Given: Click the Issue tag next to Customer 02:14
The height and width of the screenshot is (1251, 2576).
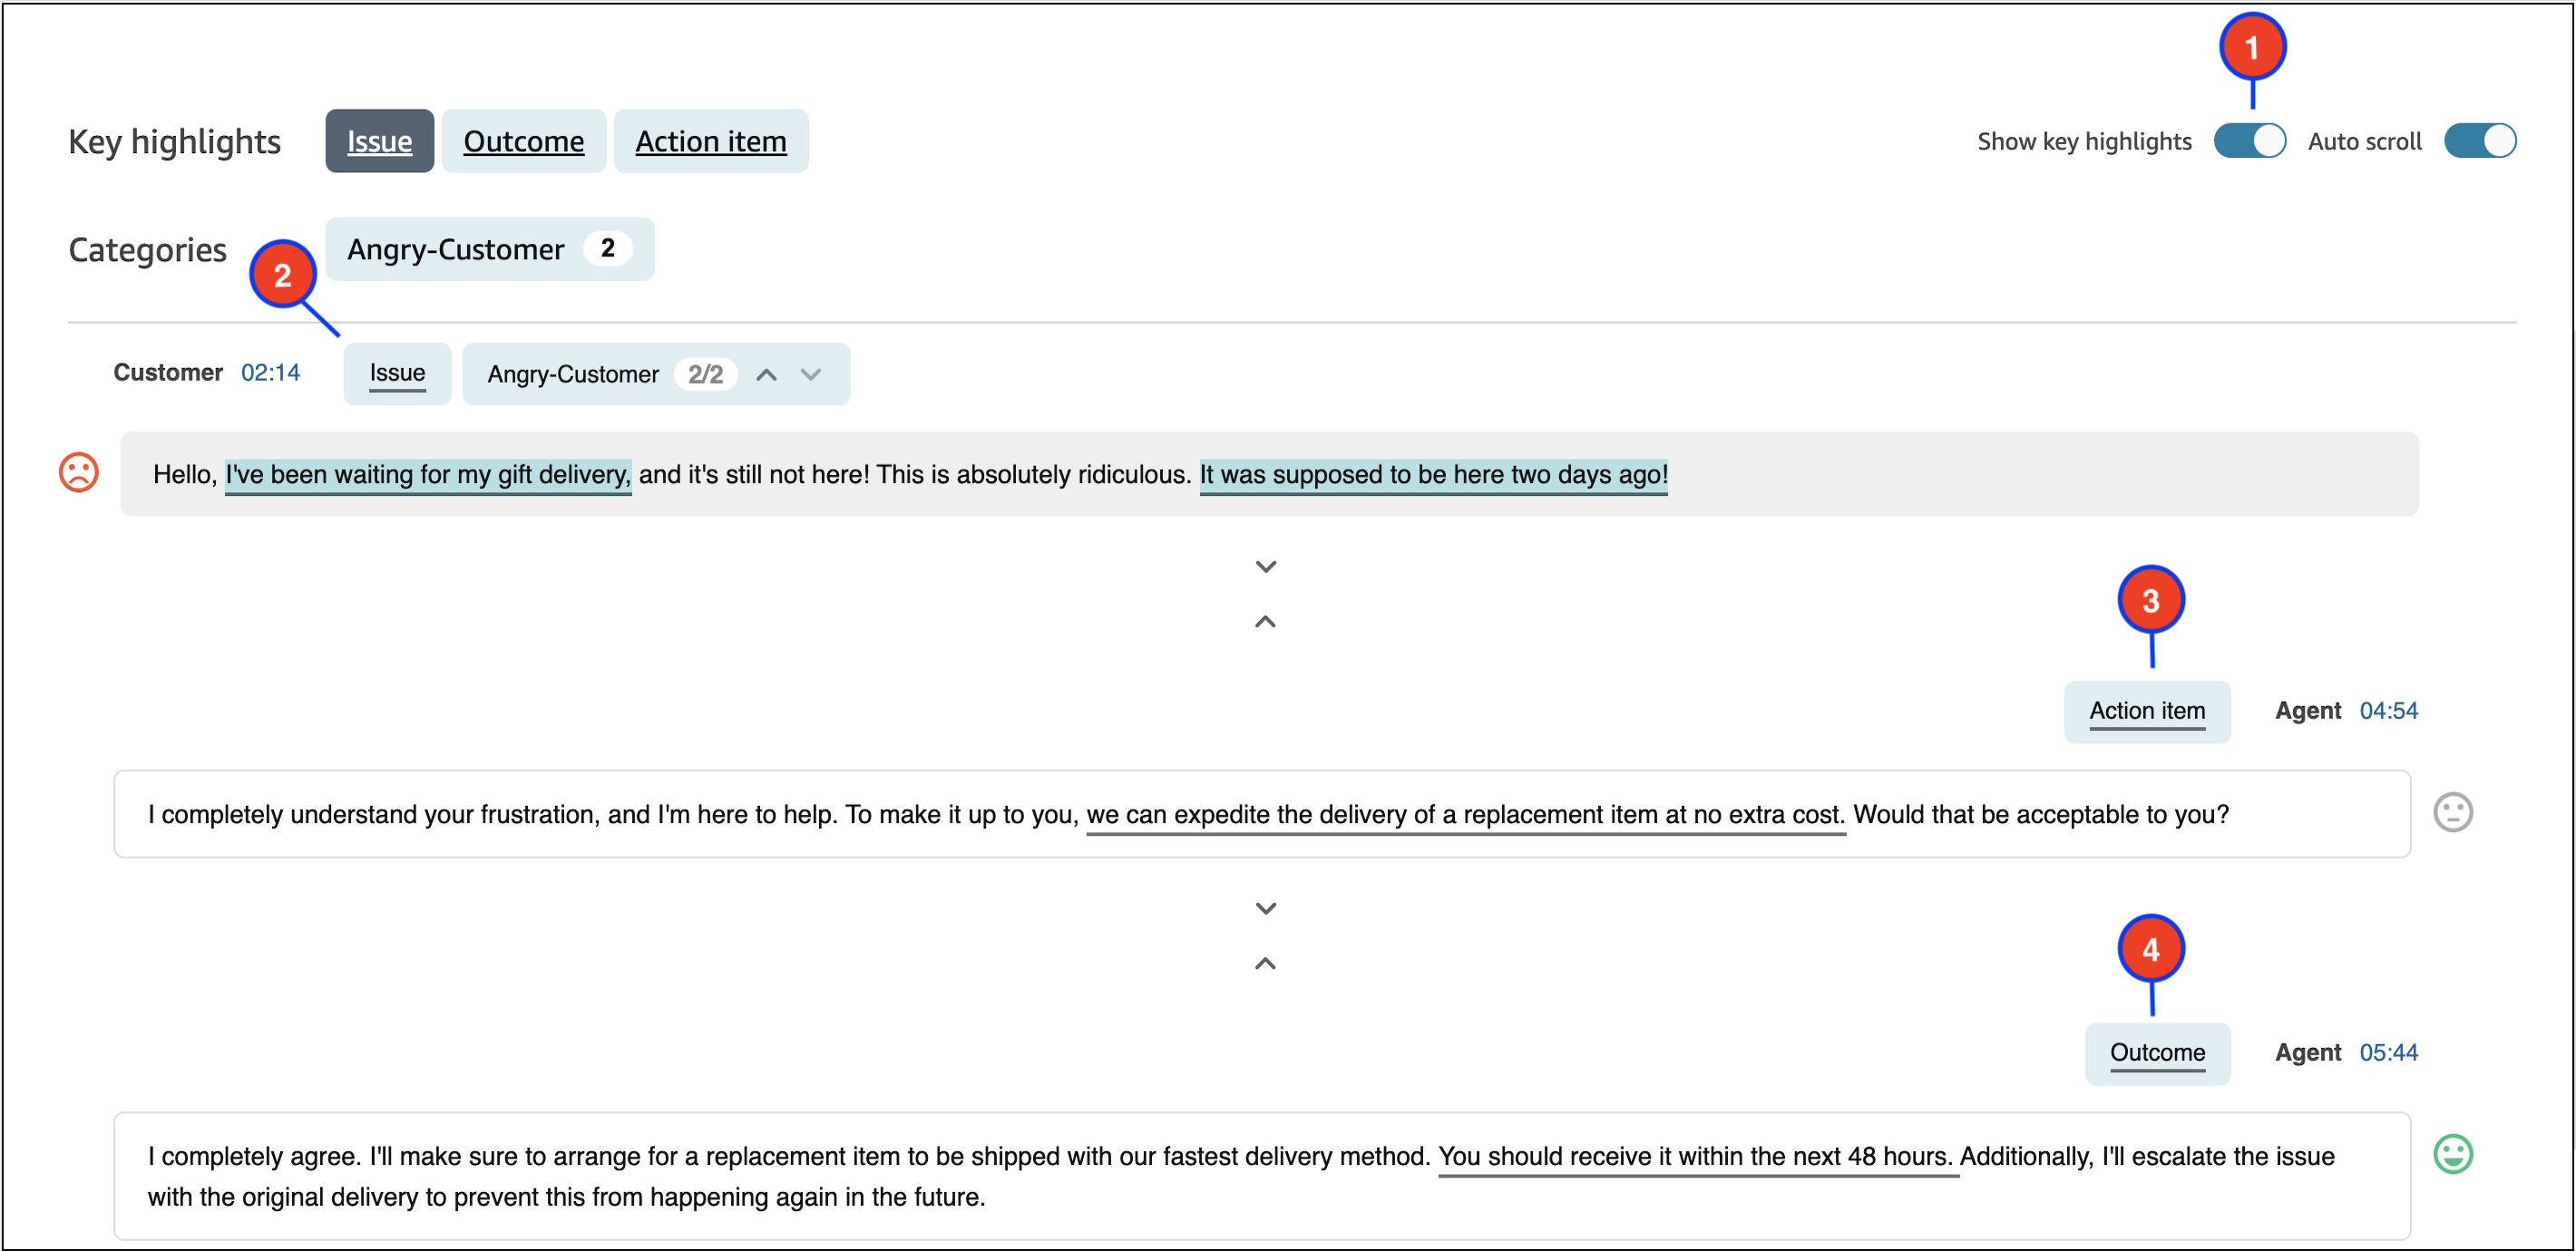Looking at the screenshot, I should 397,373.
